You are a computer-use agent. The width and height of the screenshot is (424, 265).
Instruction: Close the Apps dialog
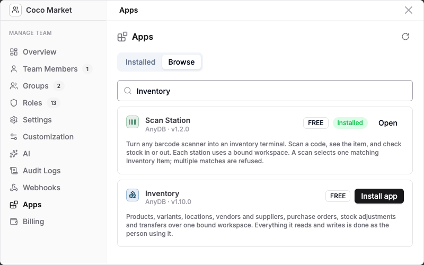pyautogui.click(x=408, y=10)
